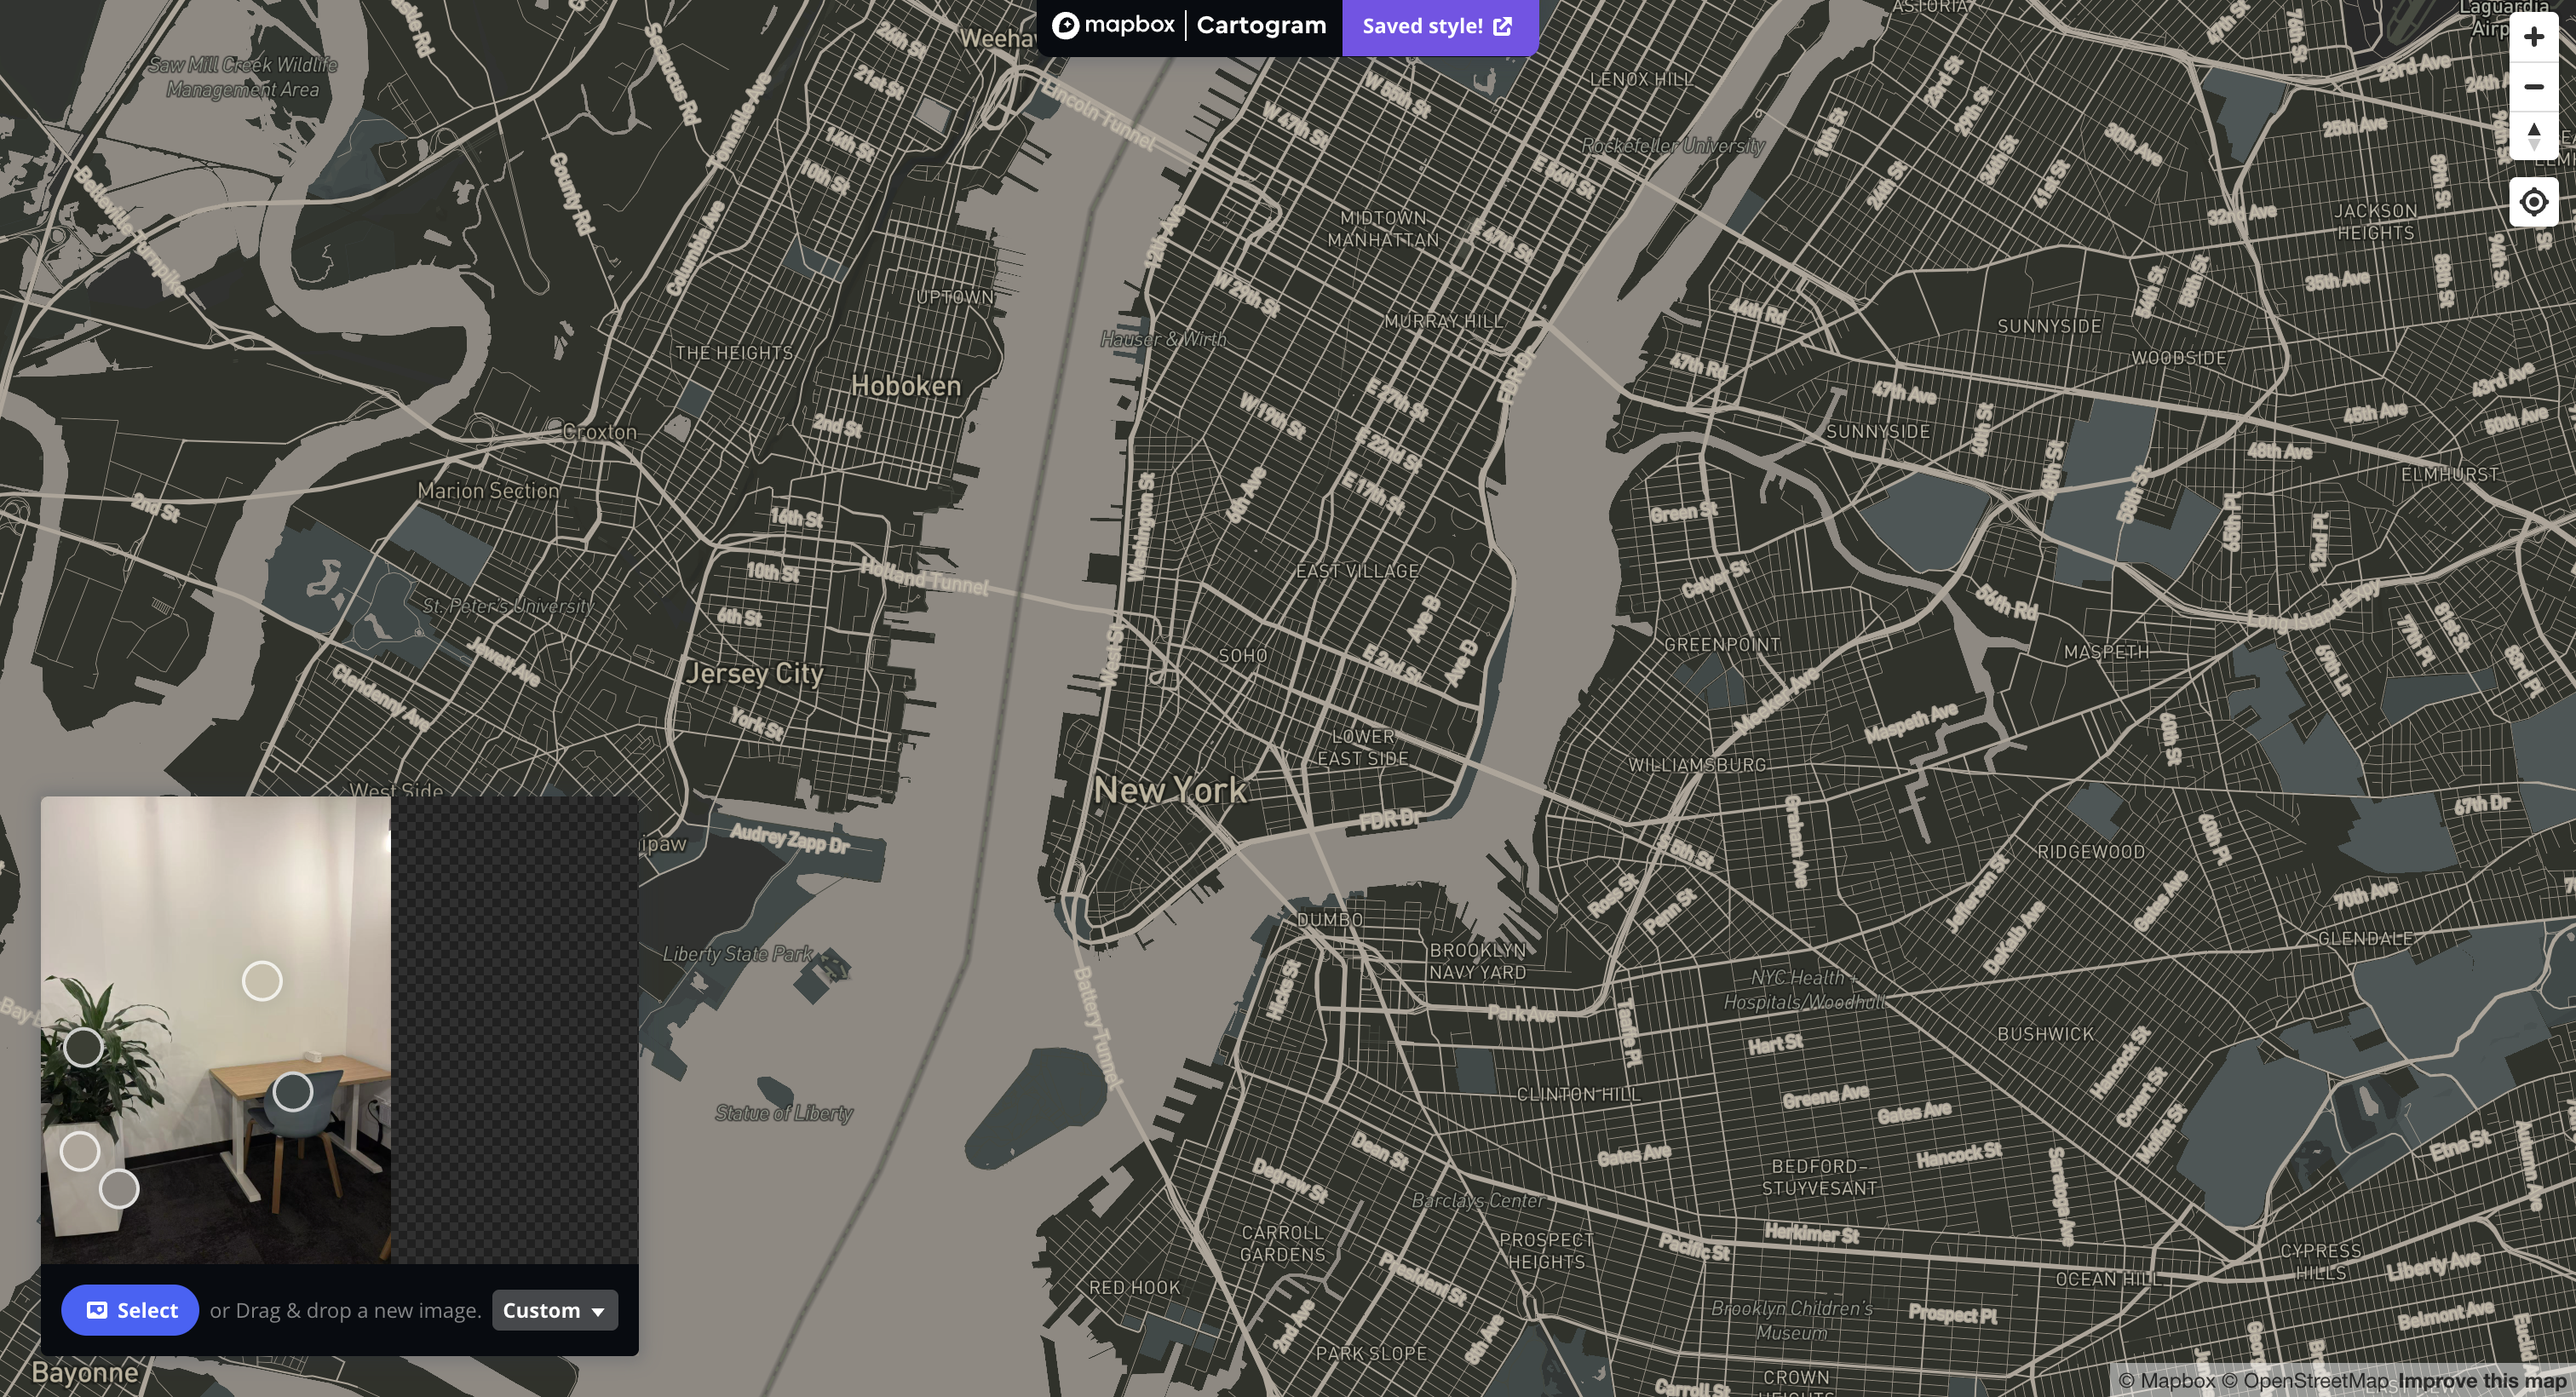This screenshot has height=1397, width=2576.
Task: Select the color picker circle on the green plant
Action: pyautogui.click(x=85, y=1047)
